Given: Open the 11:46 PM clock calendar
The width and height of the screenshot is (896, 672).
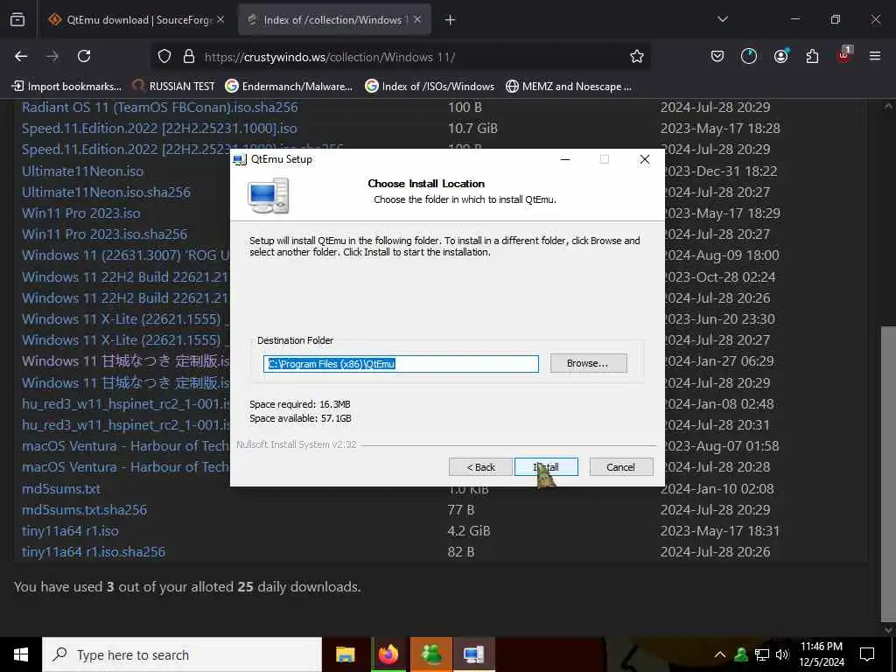Looking at the screenshot, I should pyautogui.click(x=821, y=654).
